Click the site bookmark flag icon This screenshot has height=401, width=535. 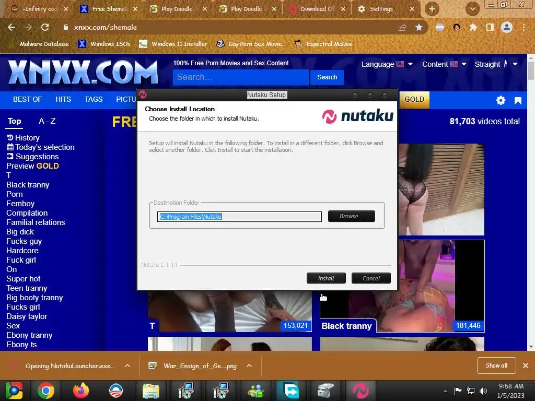click(x=518, y=100)
